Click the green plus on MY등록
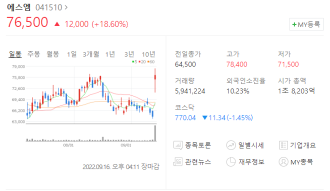 click(294, 25)
